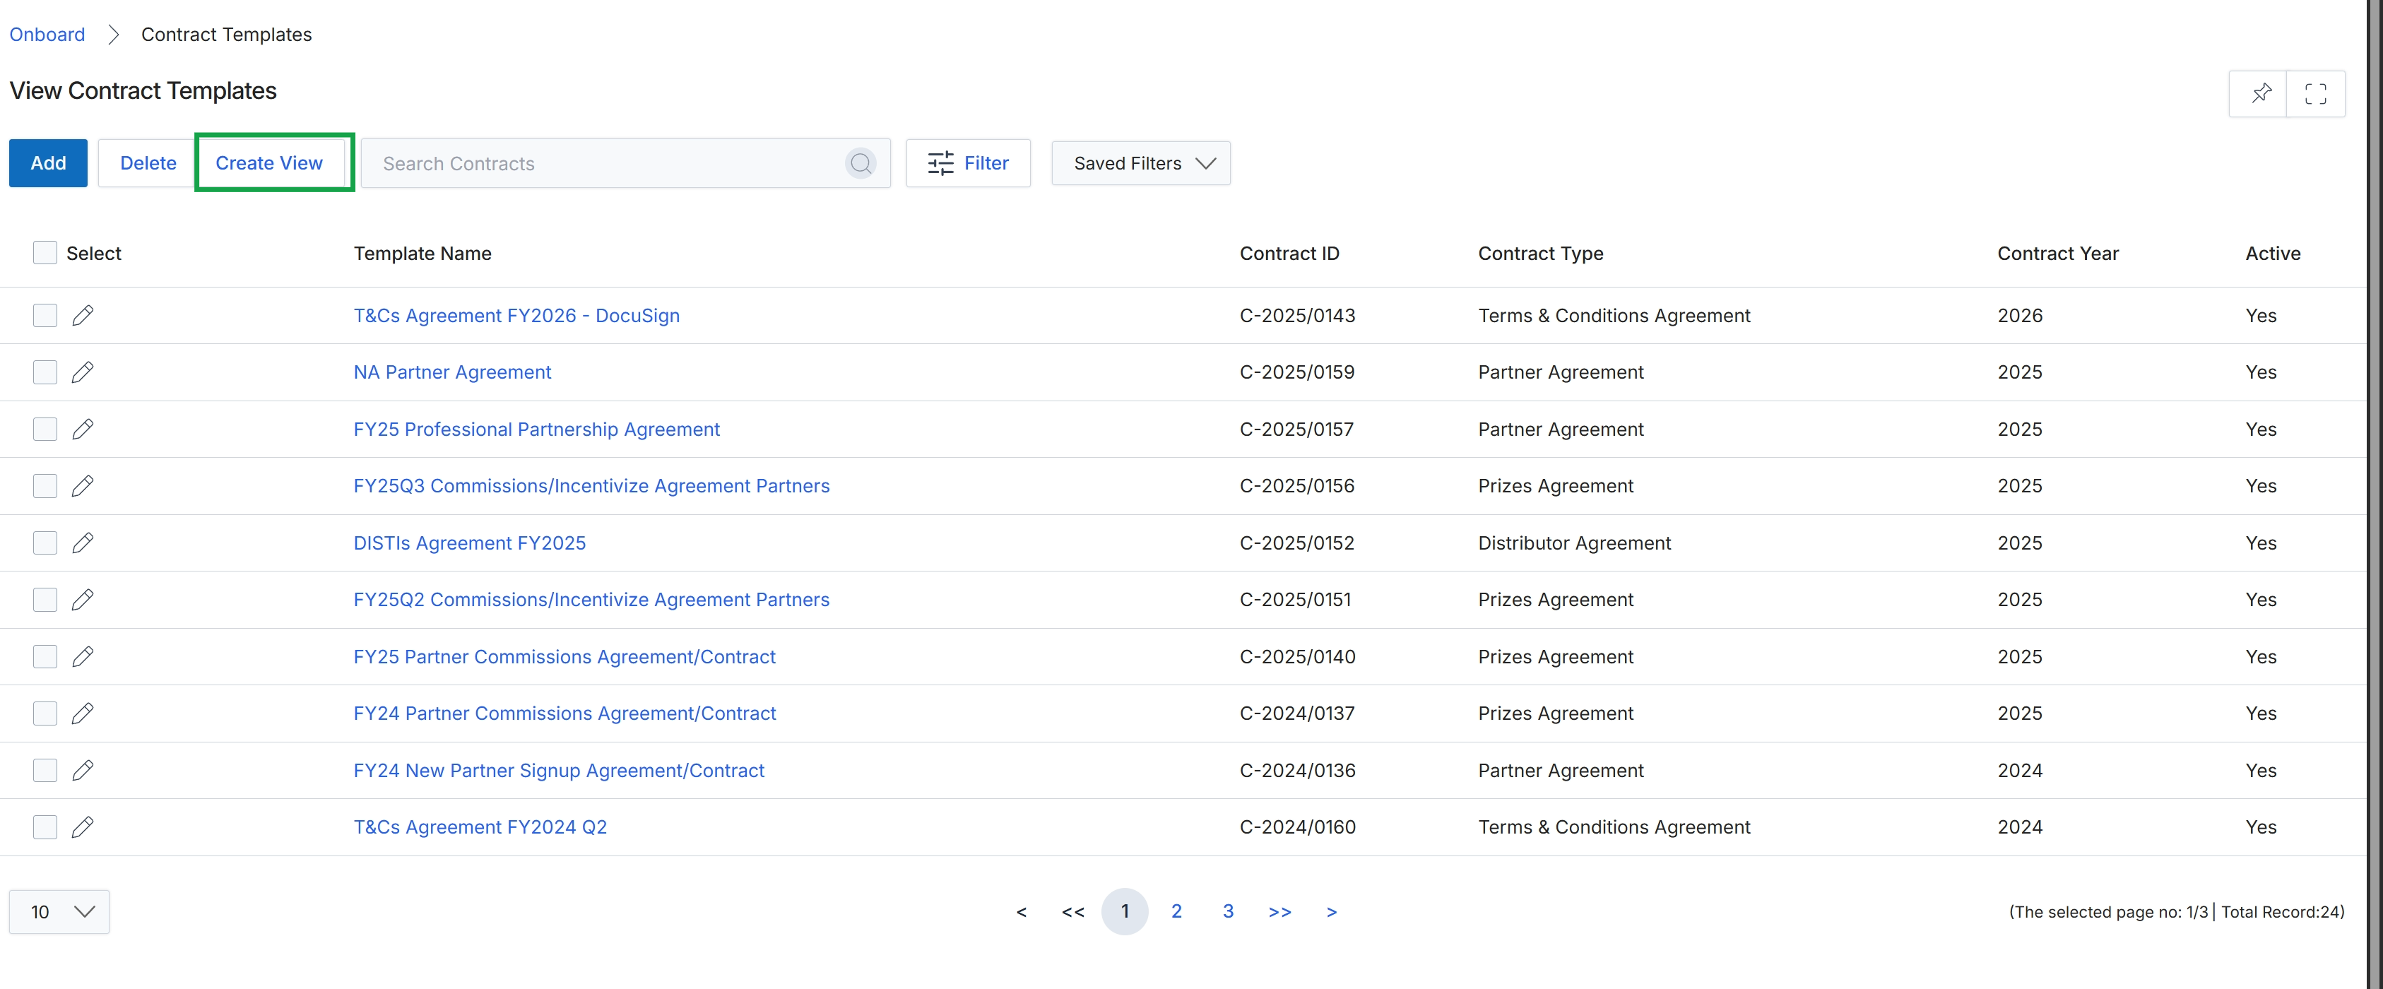Click the vertical scrollbar on right edge
Screen dimensions: 2383x989
click(2375, 494)
